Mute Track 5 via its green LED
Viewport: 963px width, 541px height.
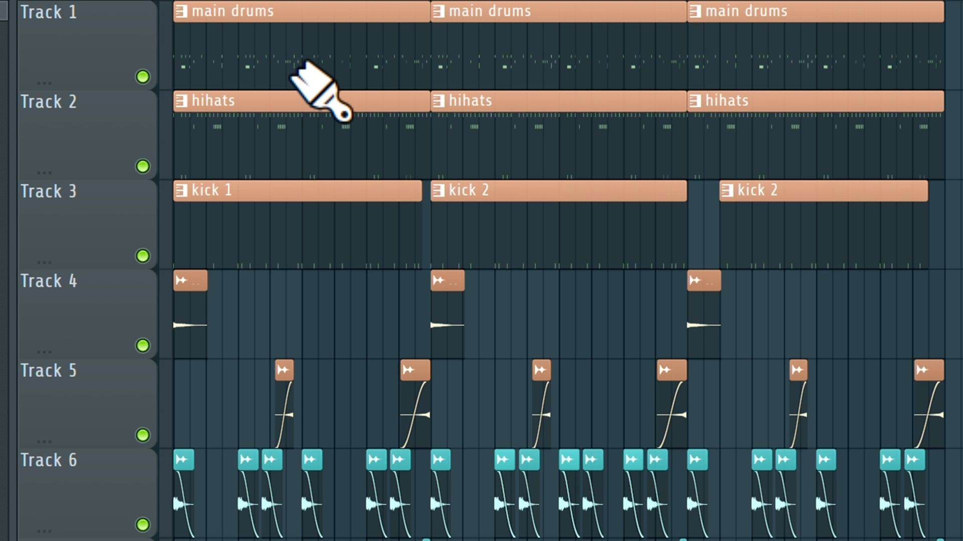[143, 435]
